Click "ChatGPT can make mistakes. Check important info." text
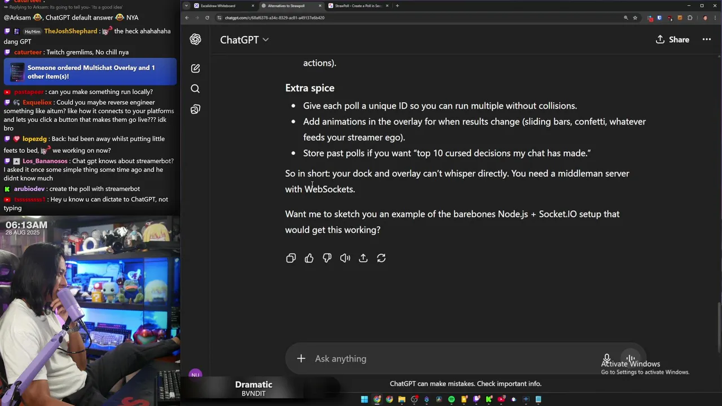Screen dimensions: 722x406 click(x=465, y=383)
